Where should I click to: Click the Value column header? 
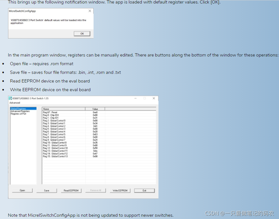(95, 109)
